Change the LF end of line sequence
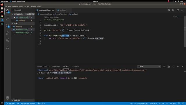 pyautogui.click(x=167, y=104)
